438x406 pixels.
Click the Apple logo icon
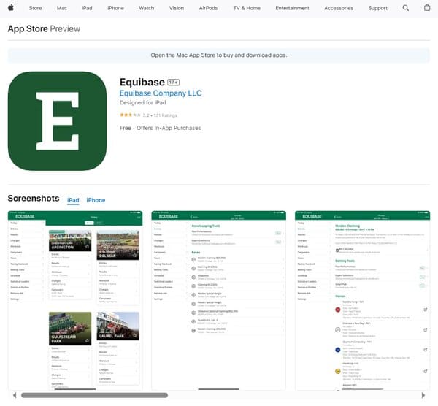point(11,8)
